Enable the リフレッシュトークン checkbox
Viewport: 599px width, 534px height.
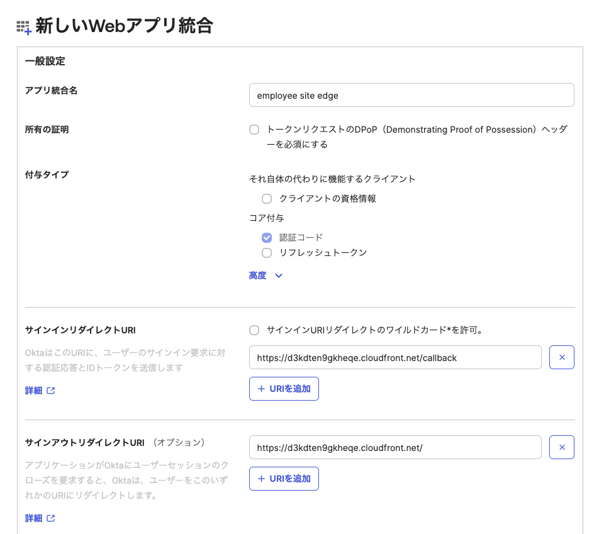point(267,252)
